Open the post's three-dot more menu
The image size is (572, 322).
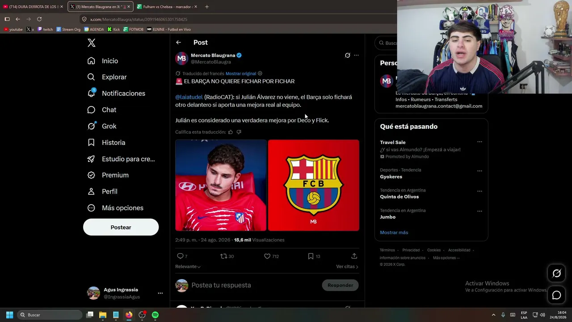click(x=356, y=55)
